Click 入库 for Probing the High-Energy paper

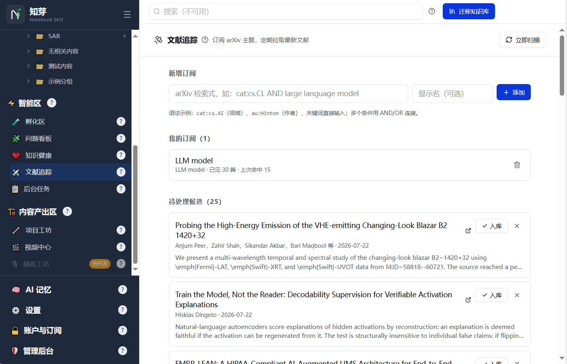[492, 226]
